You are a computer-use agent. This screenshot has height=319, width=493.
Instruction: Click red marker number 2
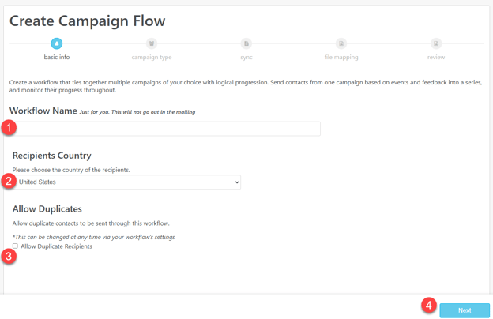pyautogui.click(x=9, y=181)
